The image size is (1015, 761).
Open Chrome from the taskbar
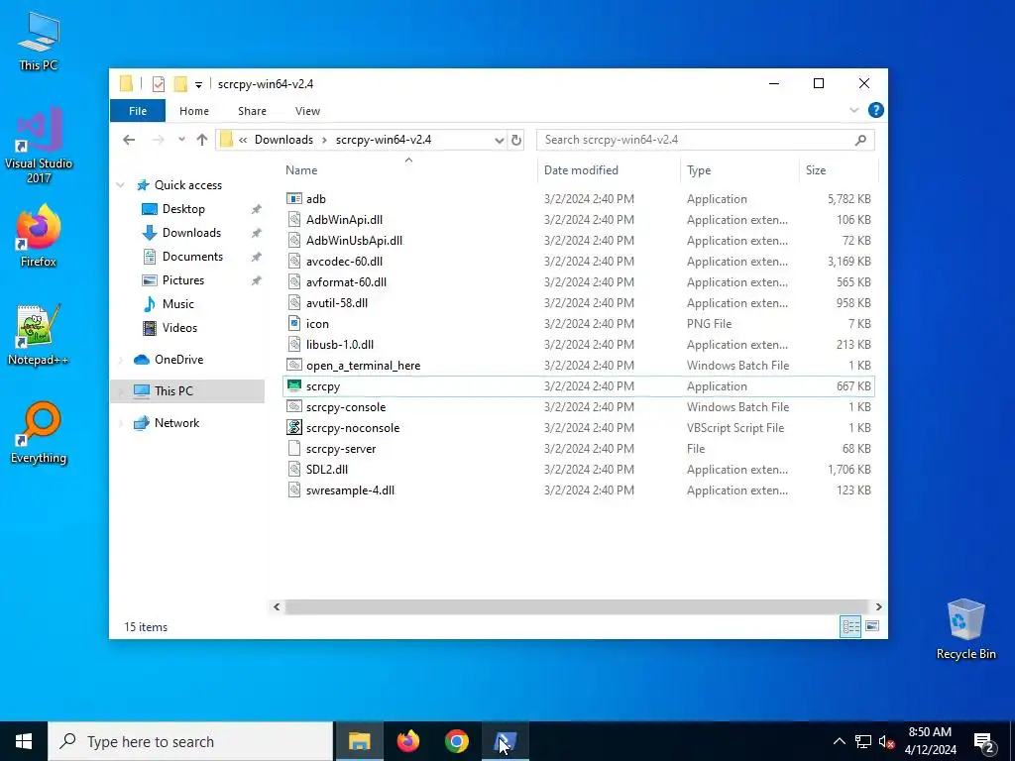point(456,741)
